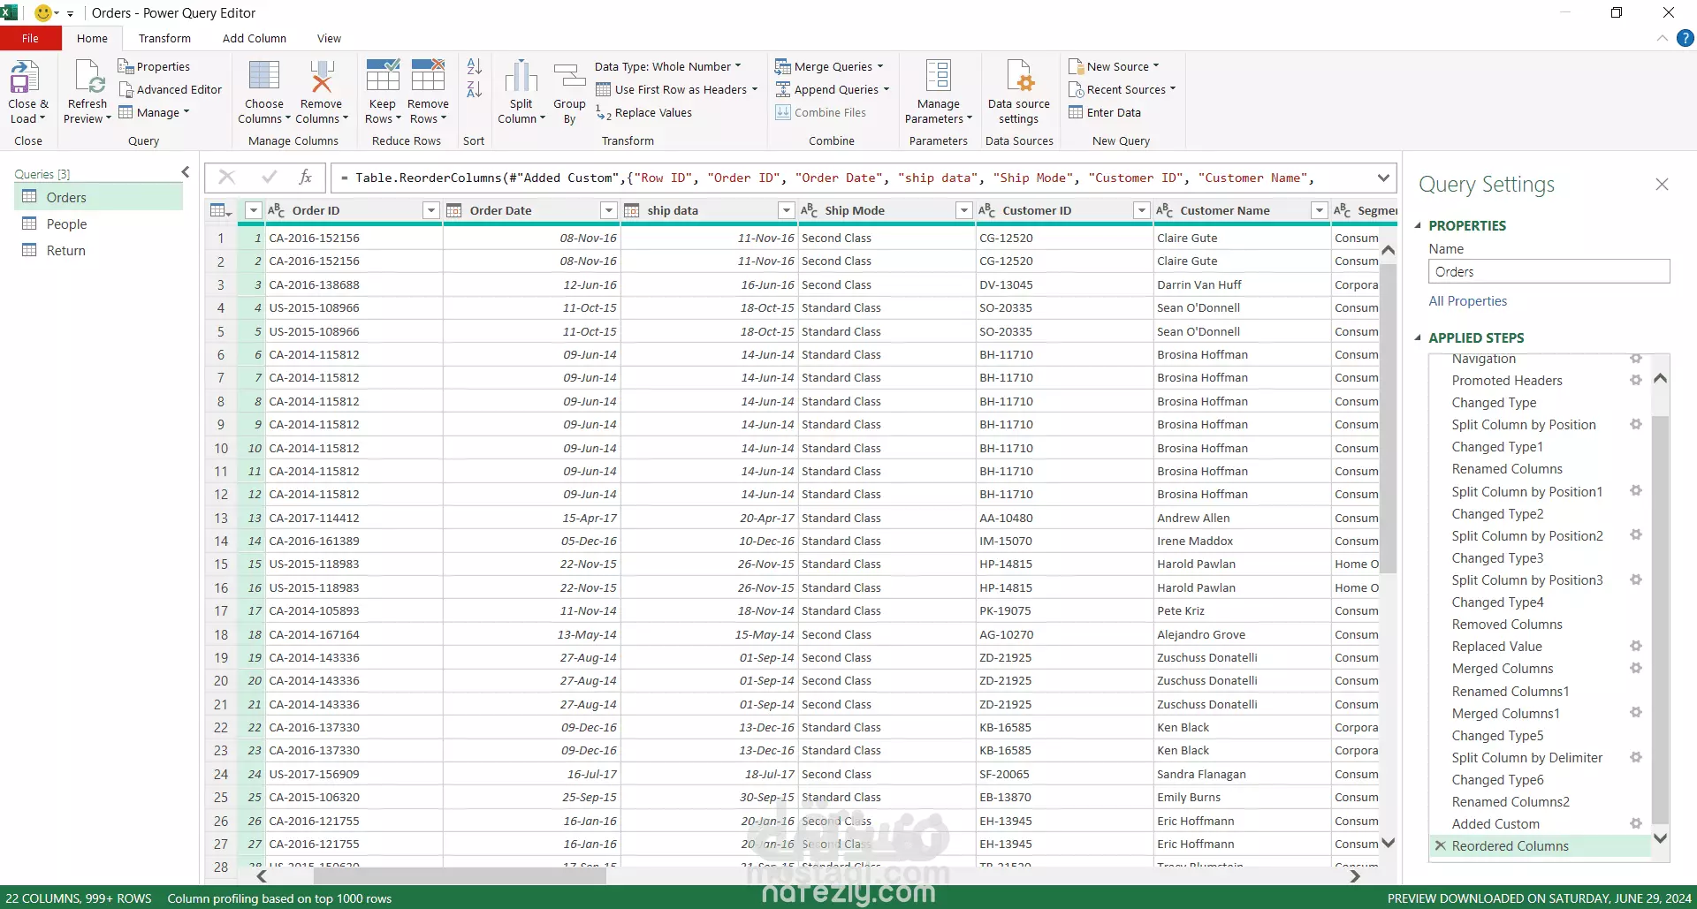Close the Query Settings pane
This screenshot has height=909, width=1697.
click(1662, 184)
